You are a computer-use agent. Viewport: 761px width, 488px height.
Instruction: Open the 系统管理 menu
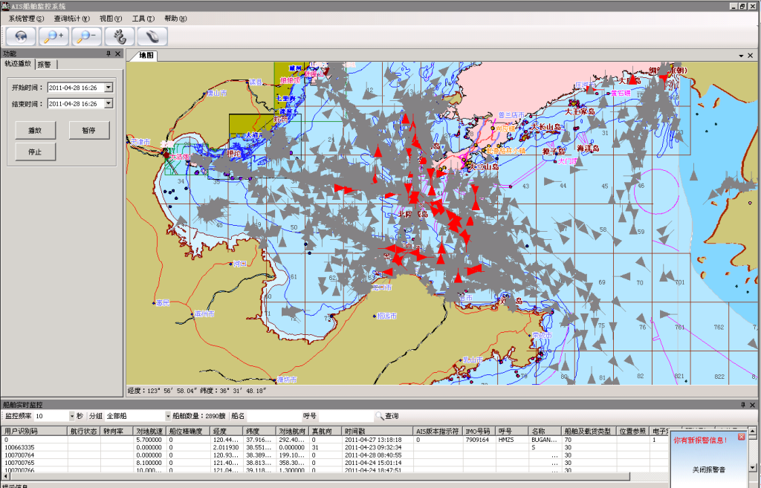(x=26, y=19)
